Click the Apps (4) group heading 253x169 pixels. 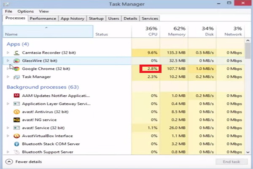[18, 44]
